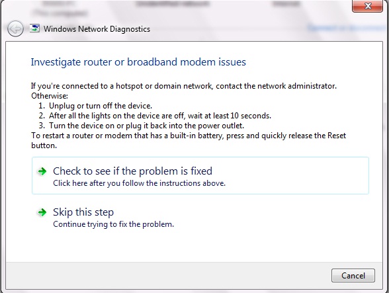
Task: Click the hotspot or domain network sentence
Action: pyautogui.click(x=184, y=86)
